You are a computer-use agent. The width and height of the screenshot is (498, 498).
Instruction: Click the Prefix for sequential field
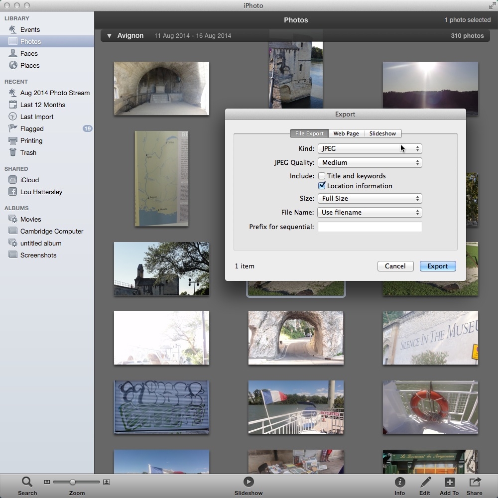[x=370, y=227]
